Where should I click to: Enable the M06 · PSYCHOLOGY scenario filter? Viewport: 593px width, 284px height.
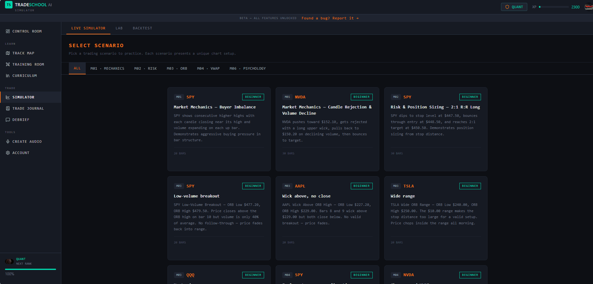247,68
